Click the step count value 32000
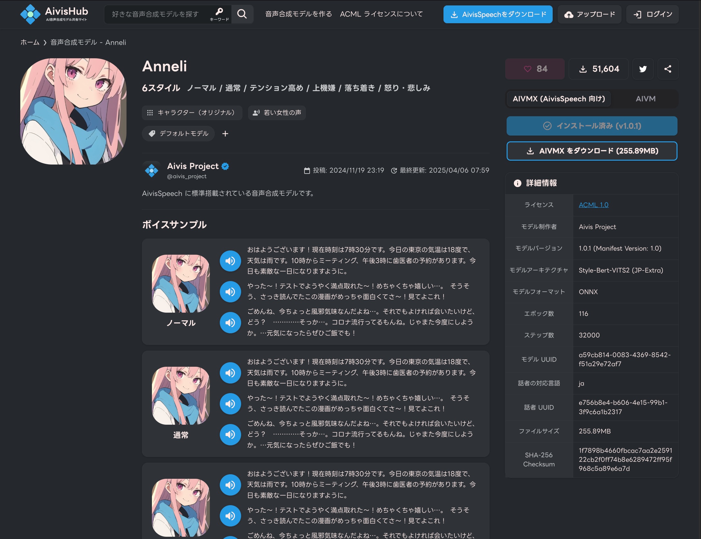The image size is (701, 539). tap(589, 335)
